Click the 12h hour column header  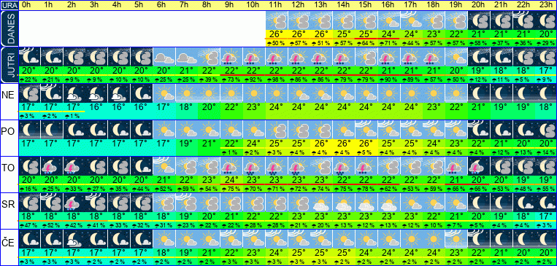point(299,5)
